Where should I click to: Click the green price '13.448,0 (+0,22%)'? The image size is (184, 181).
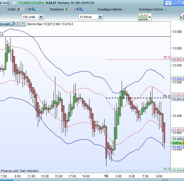click(31, 3)
